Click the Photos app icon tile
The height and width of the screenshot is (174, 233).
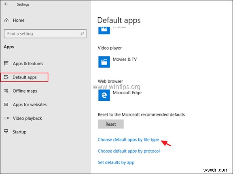(104, 30)
